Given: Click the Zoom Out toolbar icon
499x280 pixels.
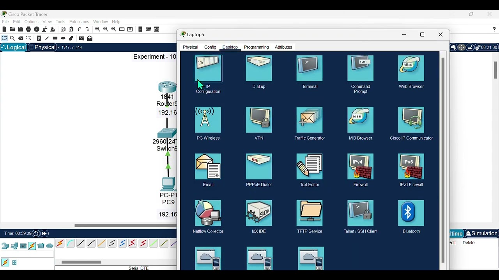Looking at the screenshot, I should (114, 29).
